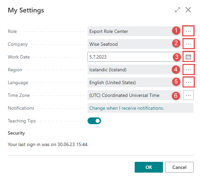Select the Icelandic (Iceland) region field

tap(134, 70)
